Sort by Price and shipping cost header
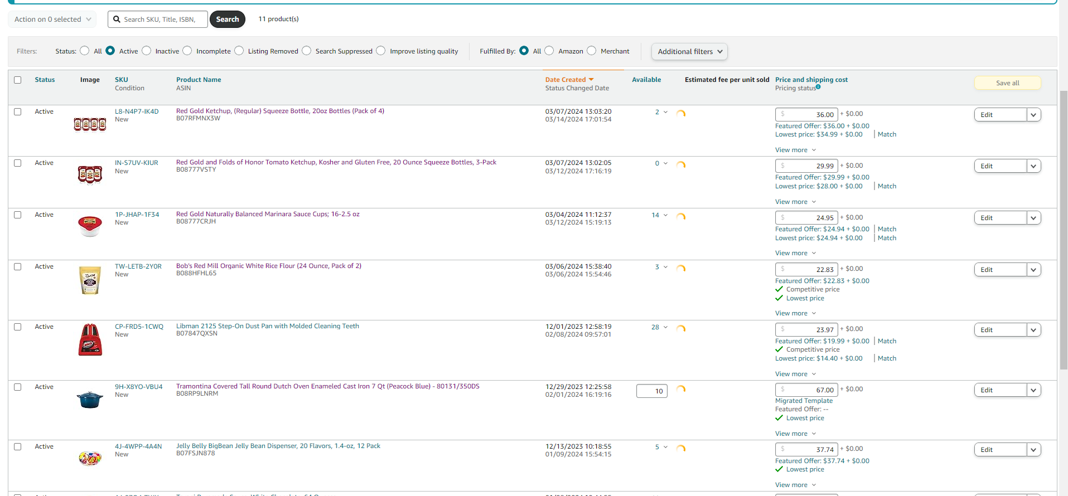The height and width of the screenshot is (496, 1068). pyautogui.click(x=811, y=80)
